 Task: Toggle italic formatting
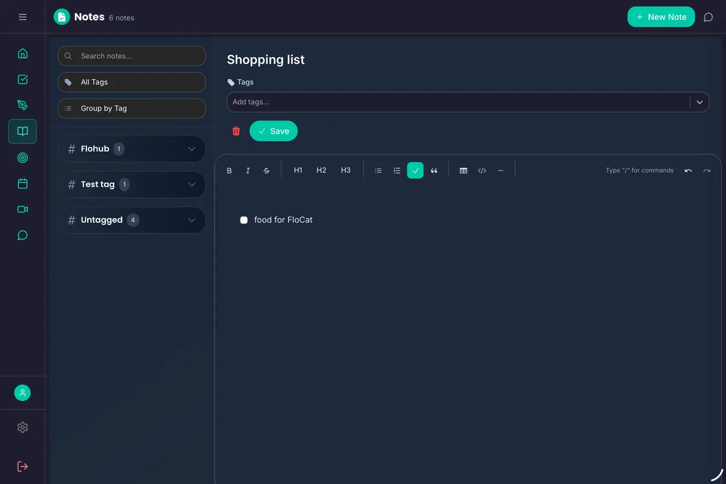pos(248,171)
